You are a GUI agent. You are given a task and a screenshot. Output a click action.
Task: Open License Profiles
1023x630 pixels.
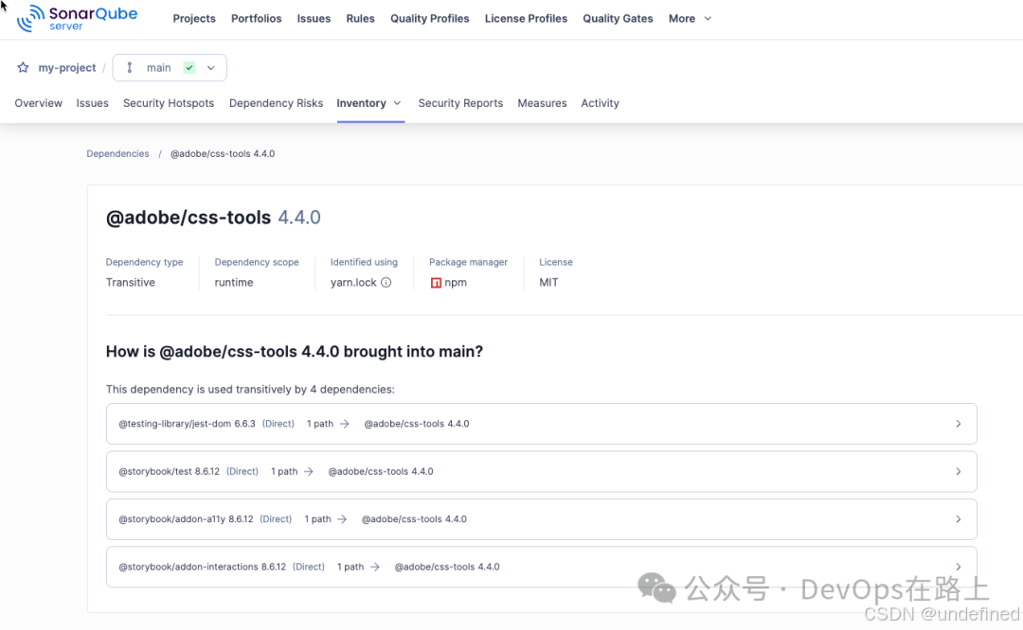pos(526,18)
